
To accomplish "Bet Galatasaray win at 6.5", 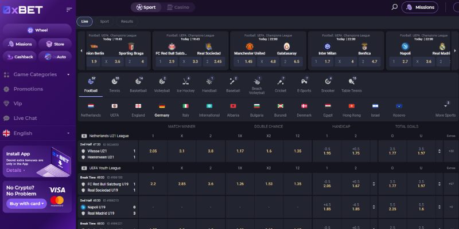I will tap(292, 62).
